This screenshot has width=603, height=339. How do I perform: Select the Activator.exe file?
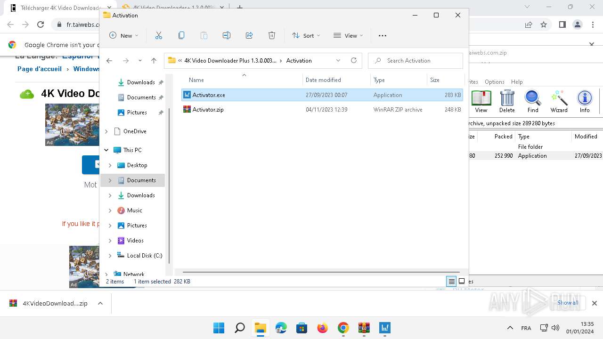click(x=322, y=95)
